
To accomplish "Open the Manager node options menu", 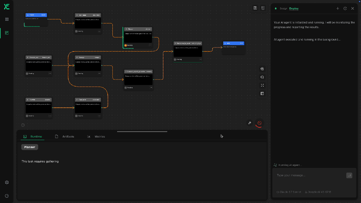I will click(99, 73).
